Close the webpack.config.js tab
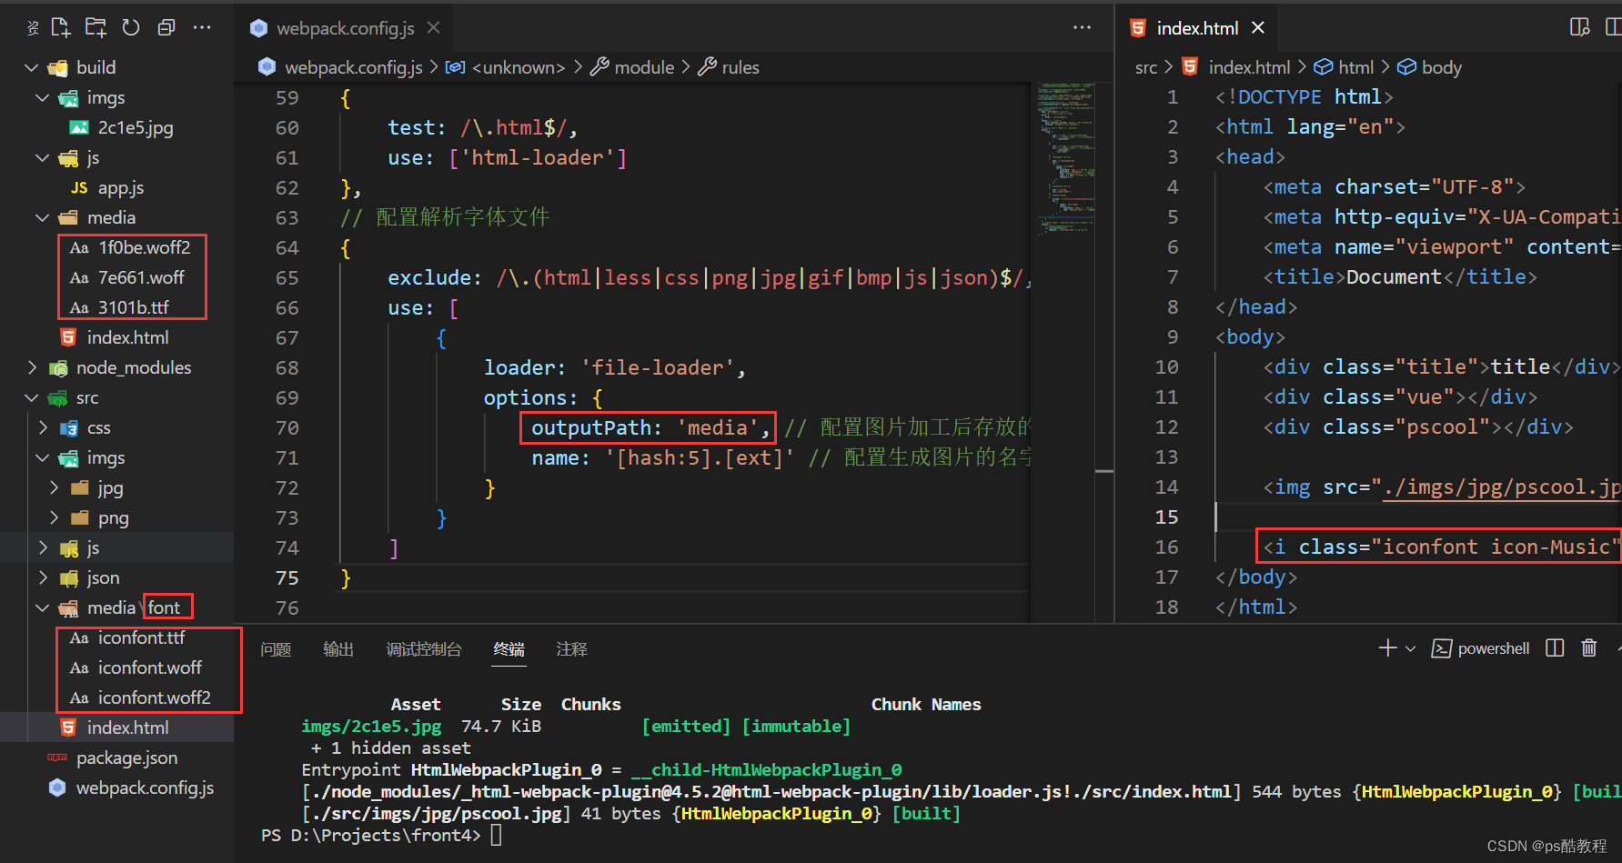The image size is (1622, 863). pos(434,28)
